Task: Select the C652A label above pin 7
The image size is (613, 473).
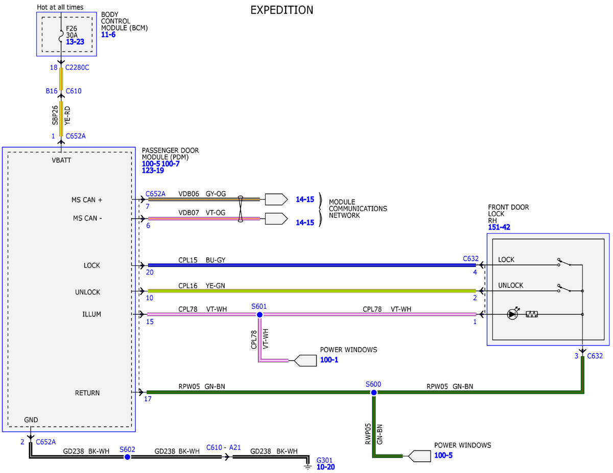Action: tap(155, 194)
